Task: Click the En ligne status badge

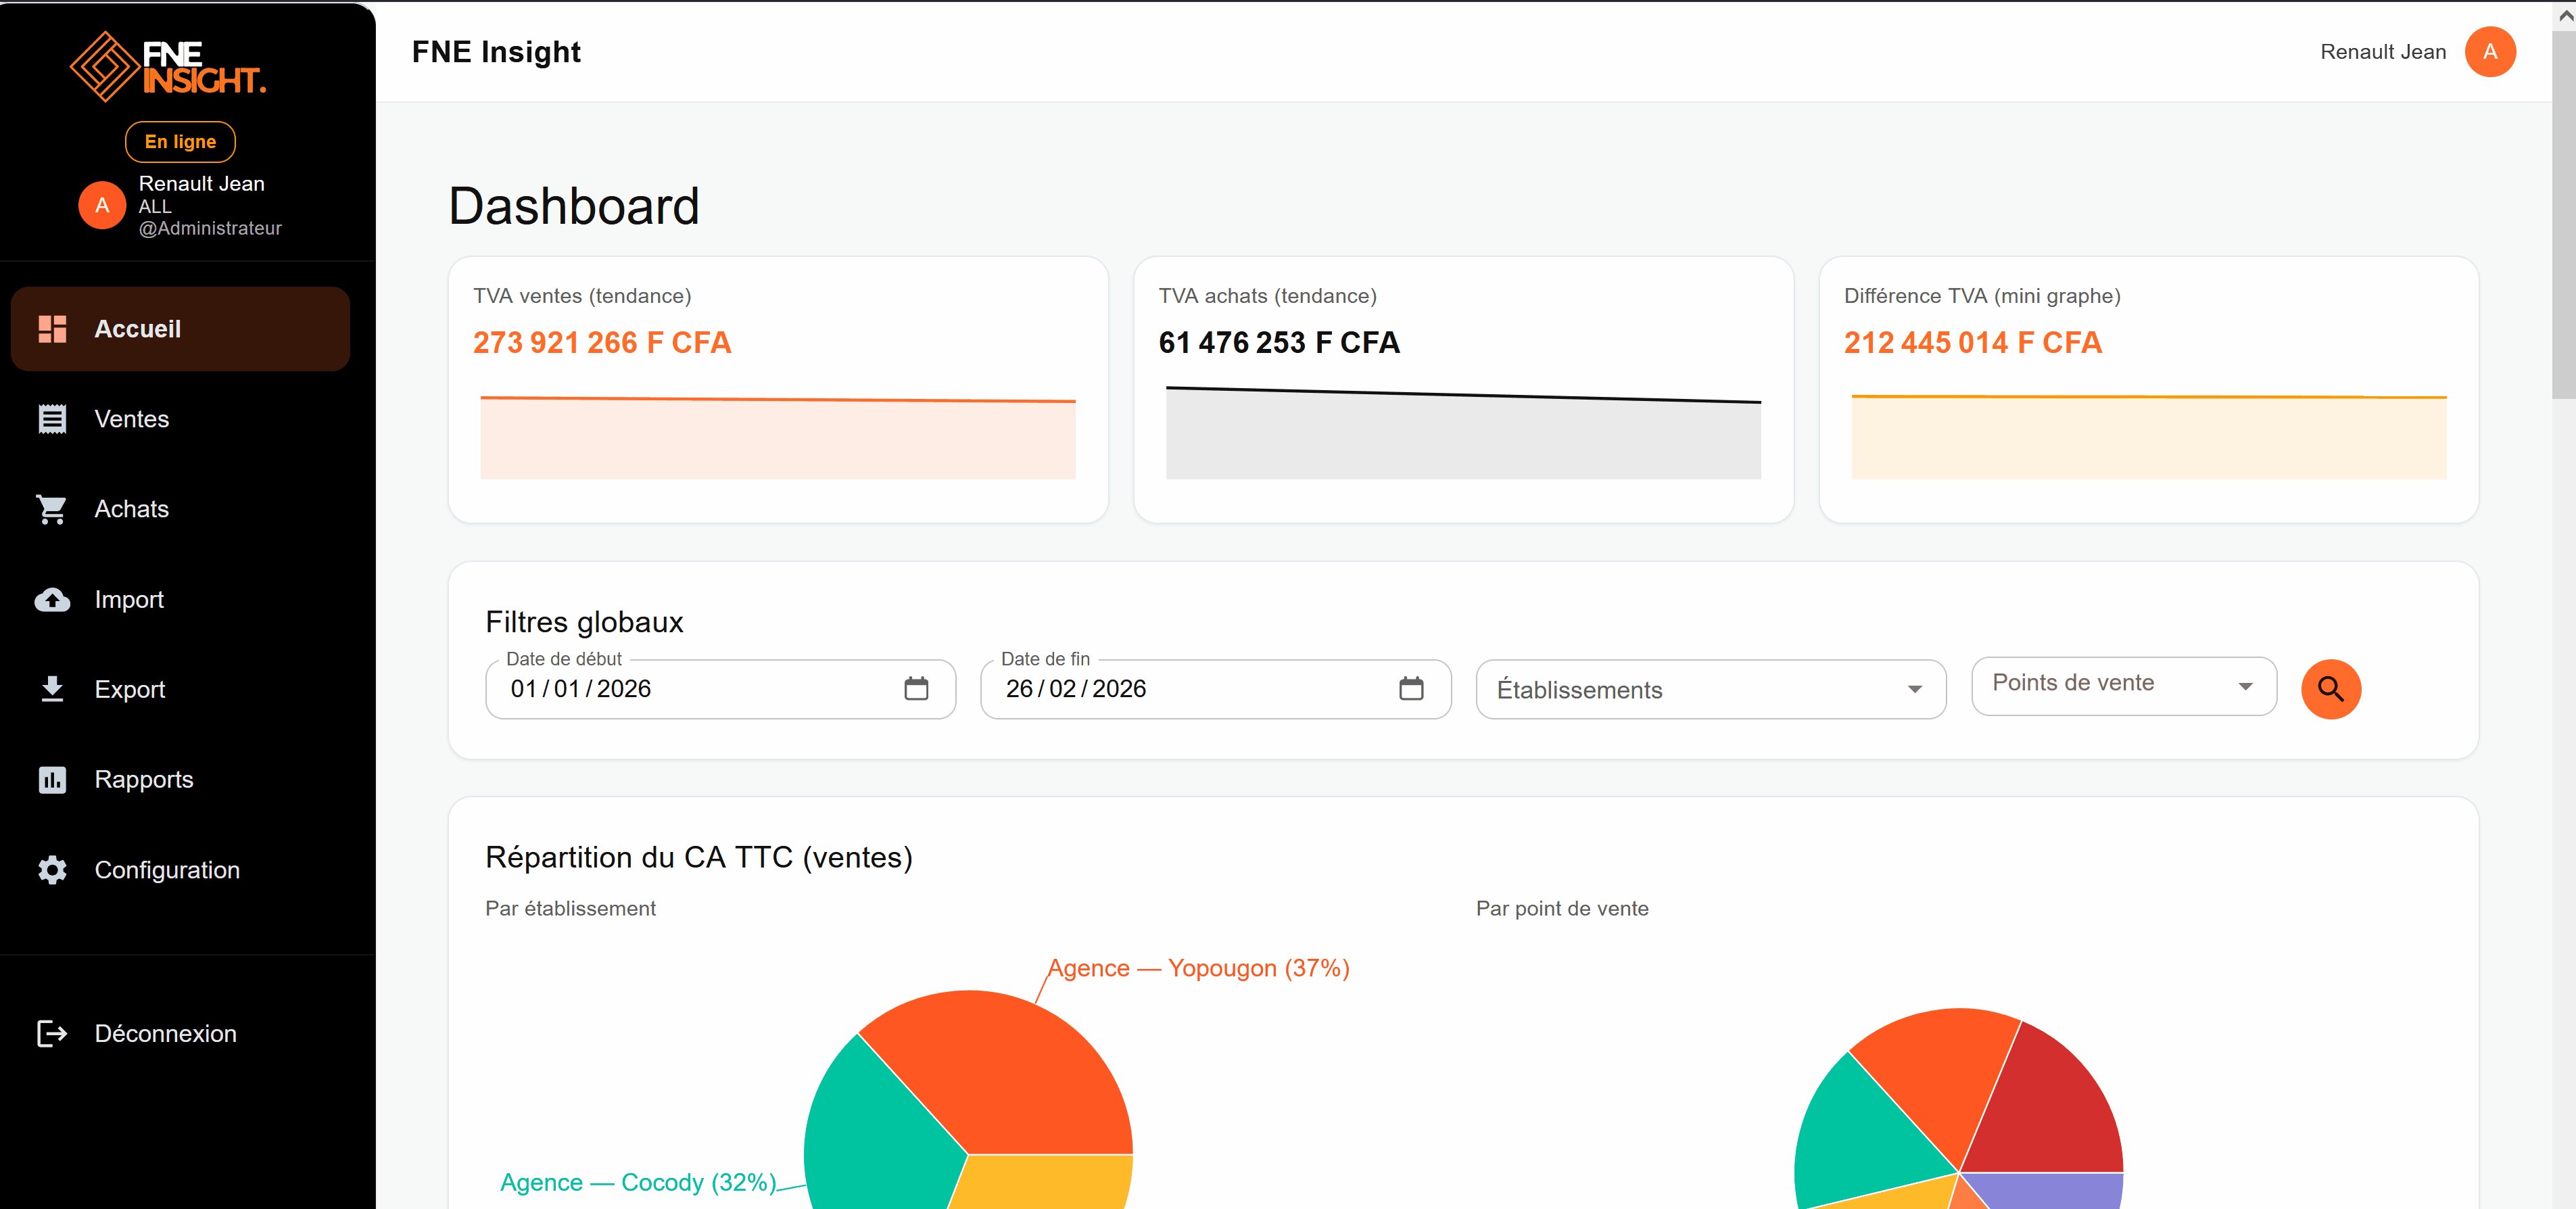Action: [x=180, y=141]
